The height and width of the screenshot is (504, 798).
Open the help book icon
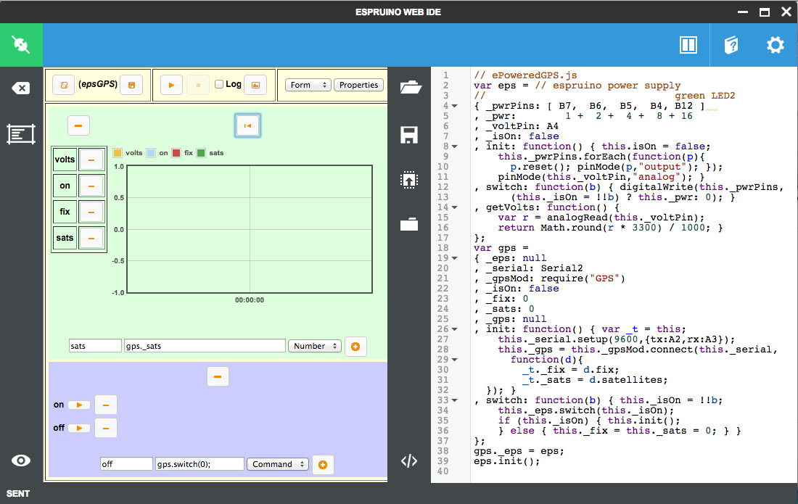(x=731, y=45)
